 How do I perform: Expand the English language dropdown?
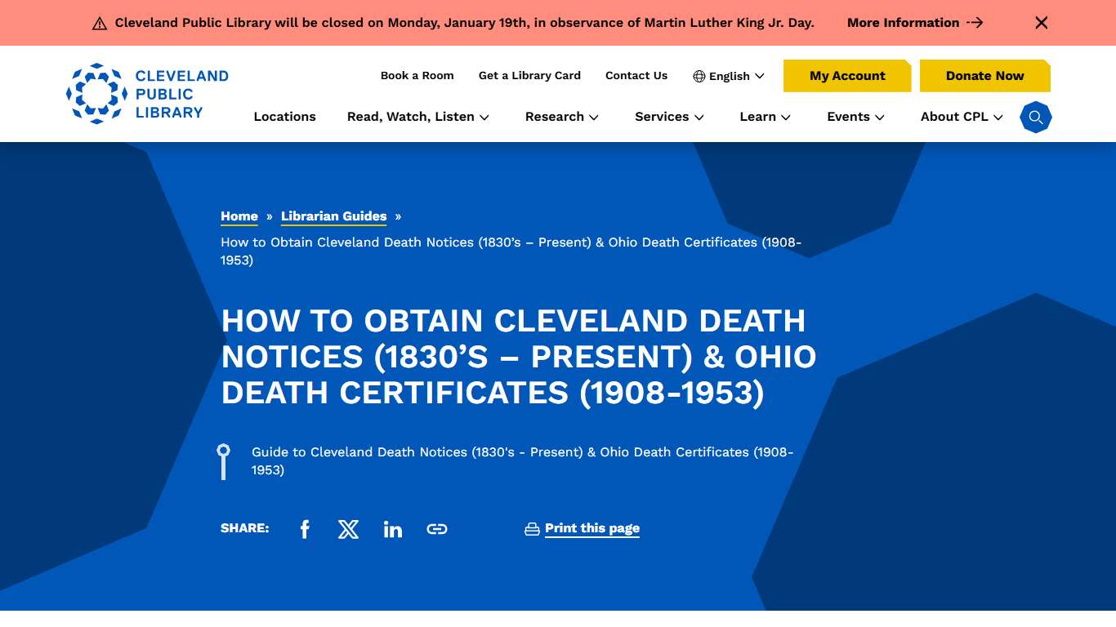[x=728, y=76]
